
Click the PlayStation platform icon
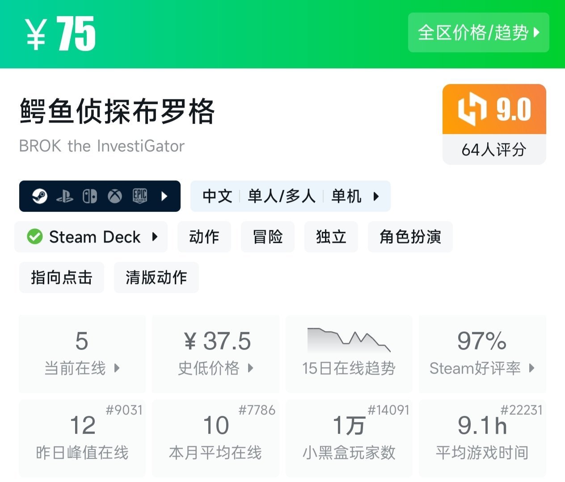coord(65,197)
